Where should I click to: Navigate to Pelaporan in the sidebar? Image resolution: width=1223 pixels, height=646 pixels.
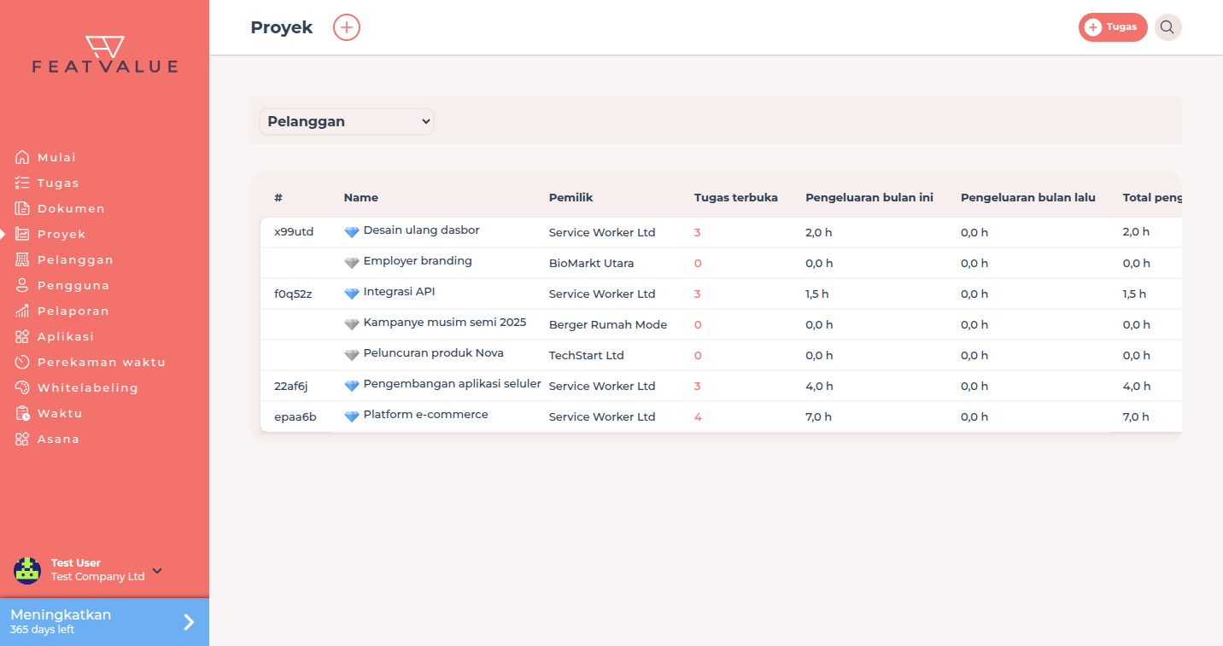tap(73, 311)
